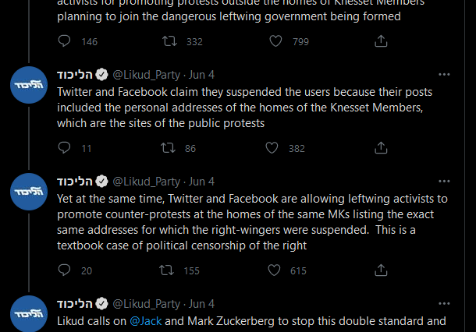Reply to the tweet with 146 replies
Image resolution: width=476 pixels, height=332 pixels.
pyautogui.click(x=65, y=41)
